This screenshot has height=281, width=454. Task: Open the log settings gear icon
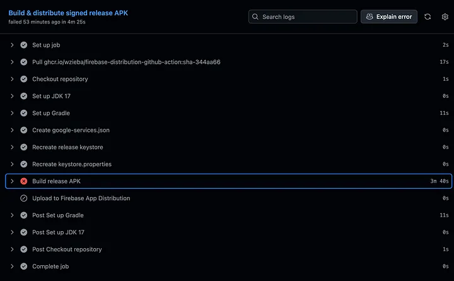(x=445, y=17)
